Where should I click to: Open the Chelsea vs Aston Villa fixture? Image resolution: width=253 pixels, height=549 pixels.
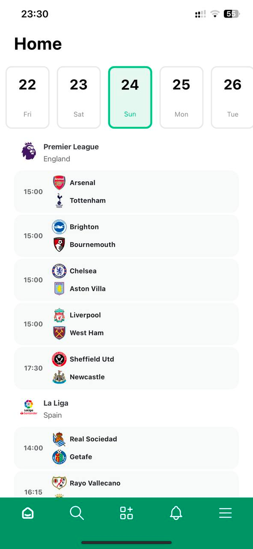126,280
